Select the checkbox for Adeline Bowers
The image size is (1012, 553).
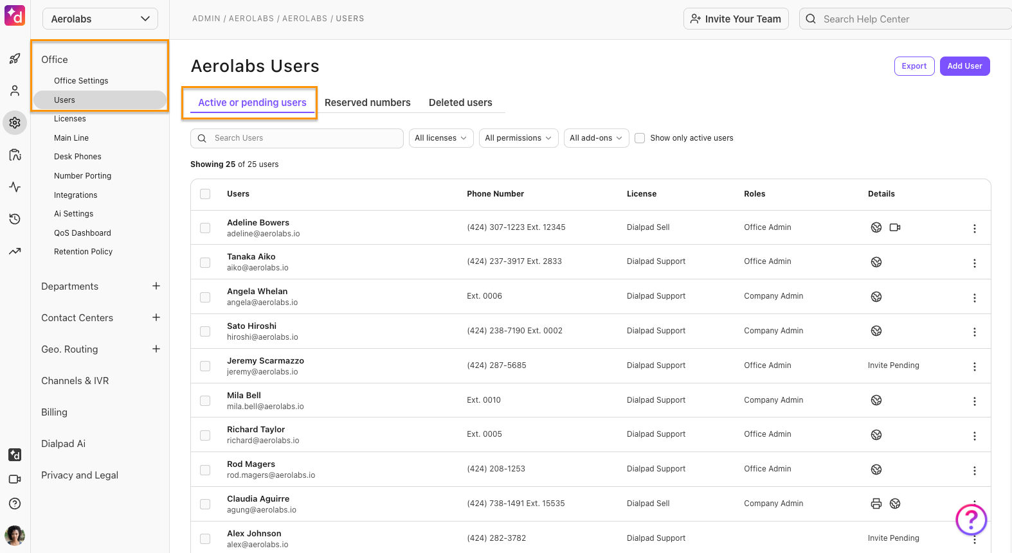tap(205, 228)
